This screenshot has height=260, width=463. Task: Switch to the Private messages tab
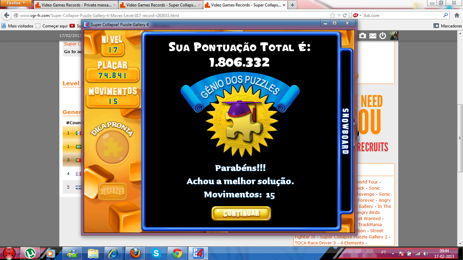coord(75,5)
